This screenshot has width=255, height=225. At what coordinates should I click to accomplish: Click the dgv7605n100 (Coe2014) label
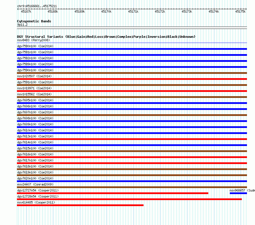click(35, 100)
